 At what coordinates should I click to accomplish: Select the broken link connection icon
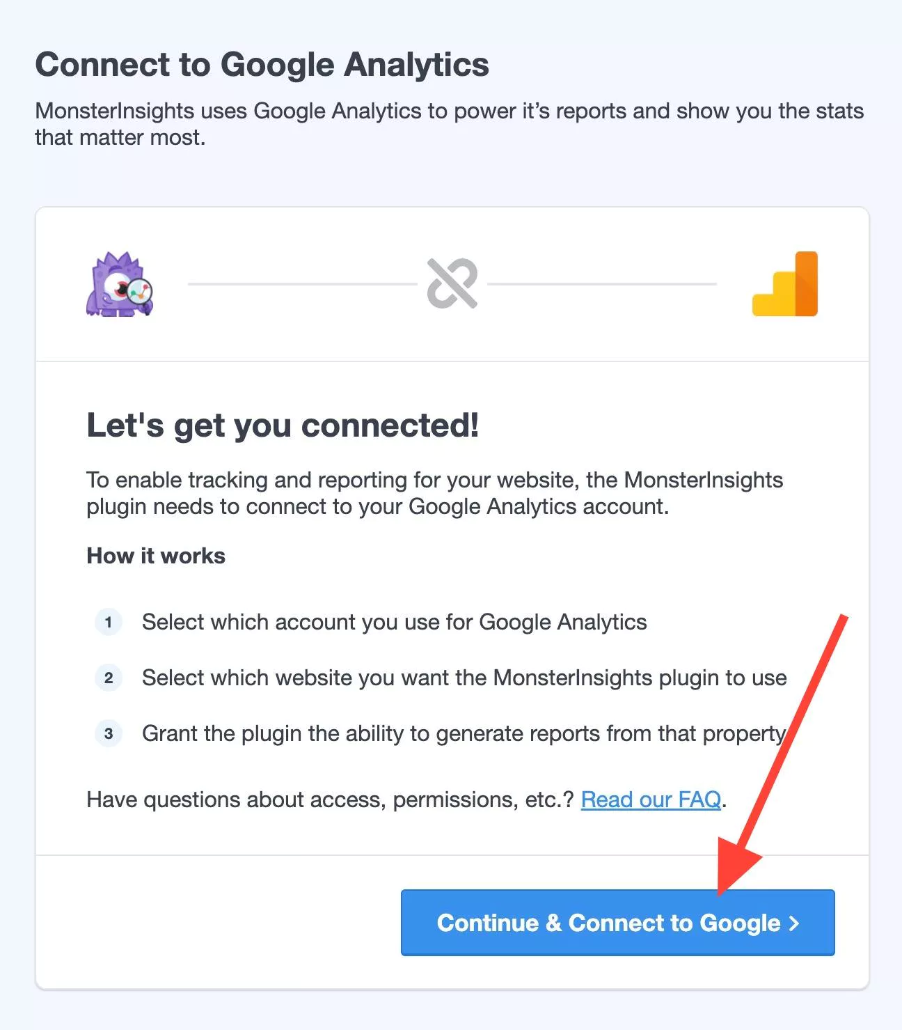[x=451, y=284]
